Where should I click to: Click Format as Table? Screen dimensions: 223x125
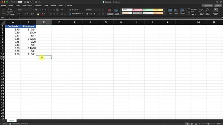pyautogui.click(x=117, y=12)
